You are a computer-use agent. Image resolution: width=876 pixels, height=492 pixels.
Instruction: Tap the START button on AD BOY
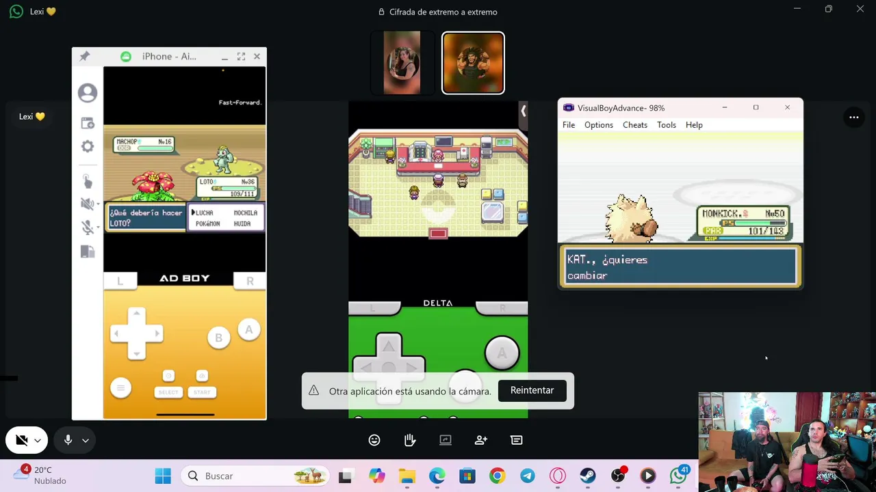tap(202, 392)
